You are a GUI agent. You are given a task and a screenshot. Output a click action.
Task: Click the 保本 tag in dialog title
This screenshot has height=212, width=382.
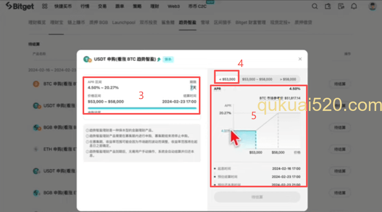[x=168, y=59]
